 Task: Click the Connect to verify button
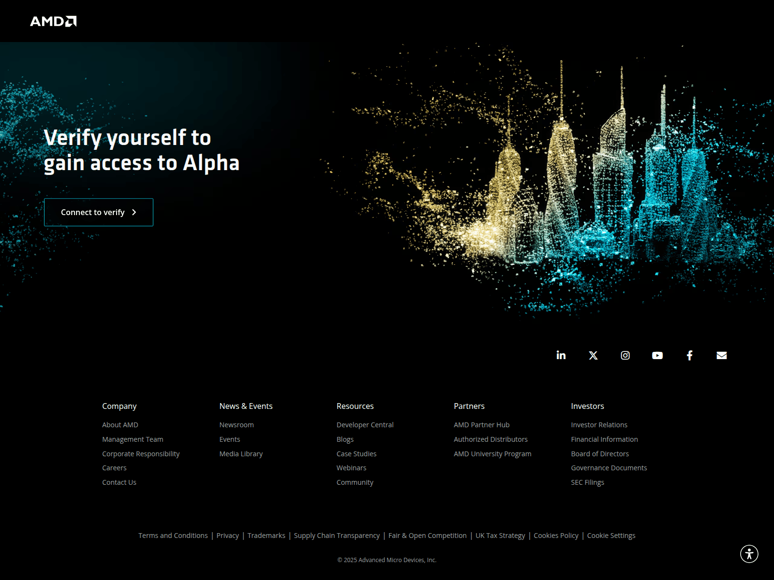99,212
